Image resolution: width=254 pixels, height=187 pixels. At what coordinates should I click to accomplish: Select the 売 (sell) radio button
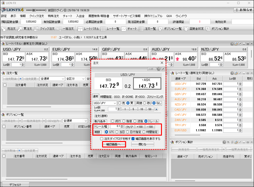(x=119, y=103)
